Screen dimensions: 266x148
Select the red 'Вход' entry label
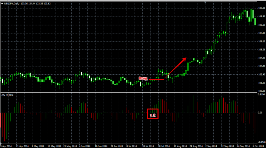[143, 78]
